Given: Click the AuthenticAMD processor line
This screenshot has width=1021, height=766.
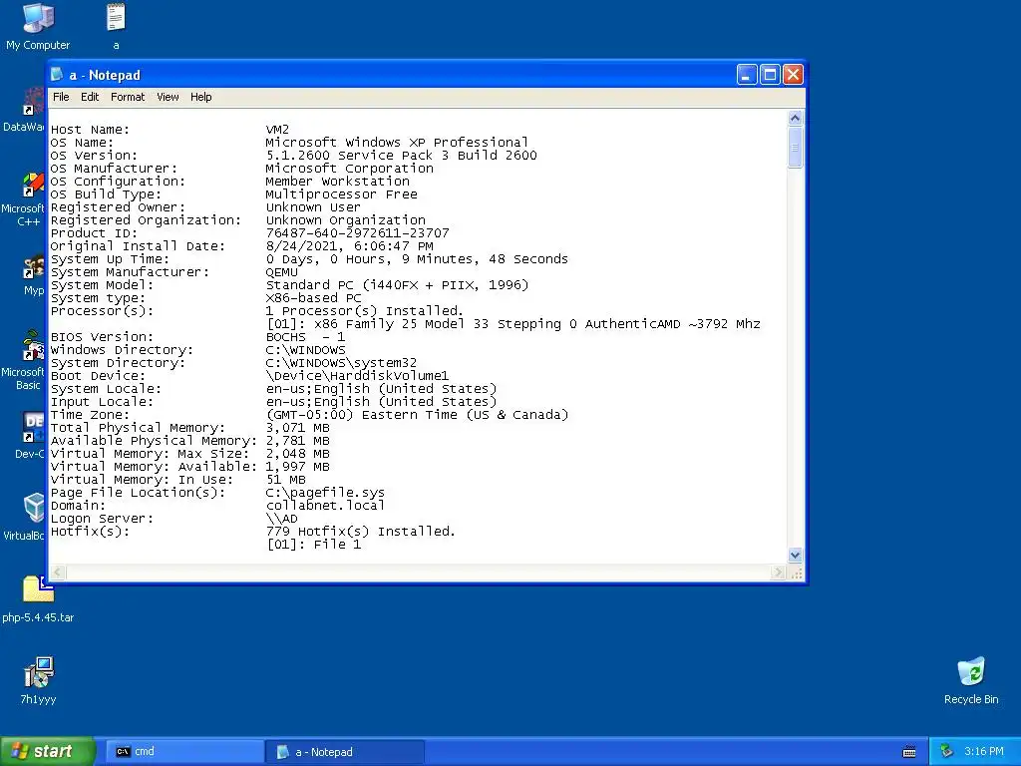Looking at the screenshot, I should tap(513, 324).
